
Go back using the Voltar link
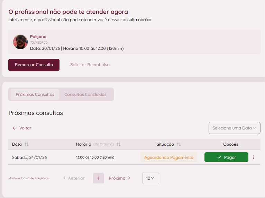pos(25,128)
